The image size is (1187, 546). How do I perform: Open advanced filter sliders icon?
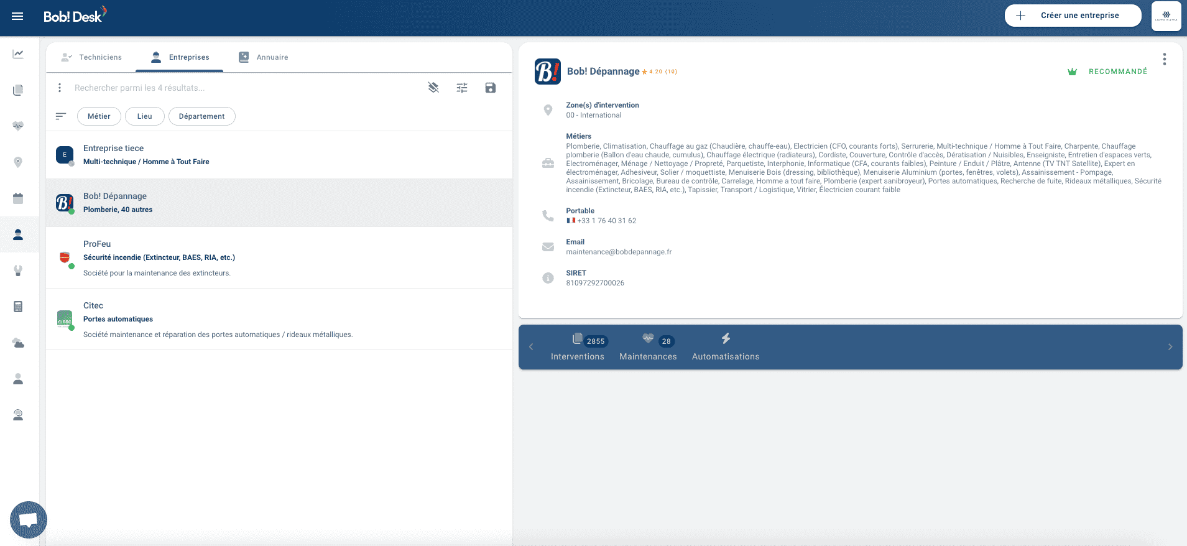coord(462,88)
